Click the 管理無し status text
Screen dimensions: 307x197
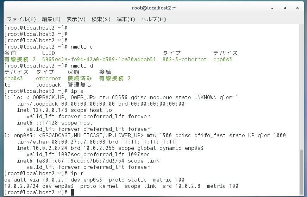point(80,85)
